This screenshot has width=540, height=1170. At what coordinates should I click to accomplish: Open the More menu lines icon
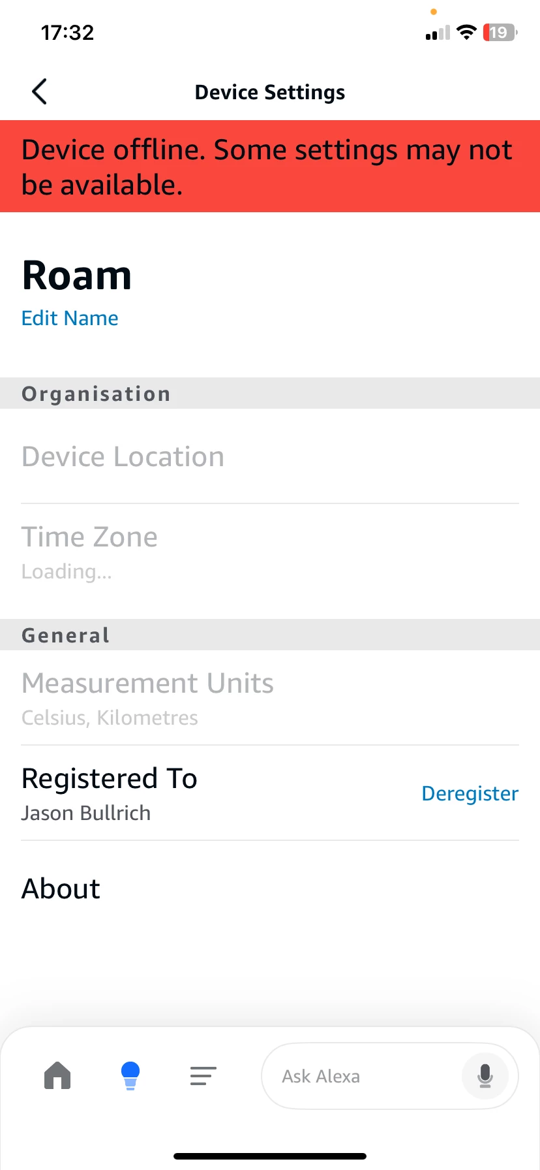203,1075
